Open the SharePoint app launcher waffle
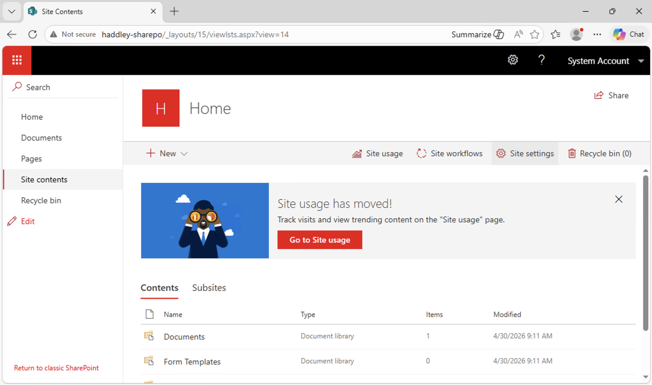 point(17,60)
